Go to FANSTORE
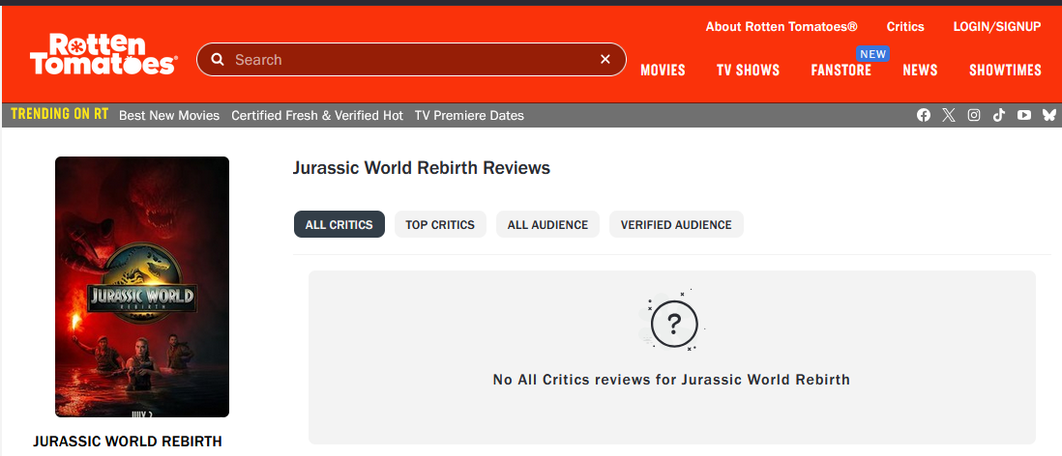The height and width of the screenshot is (456, 1062). click(x=841, y=71)
